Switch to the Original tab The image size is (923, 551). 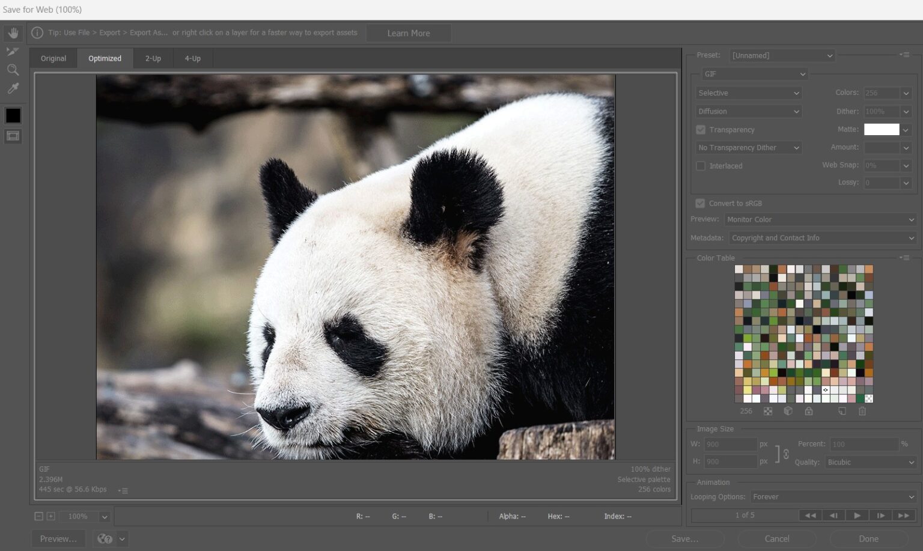(x=53, y=58)
